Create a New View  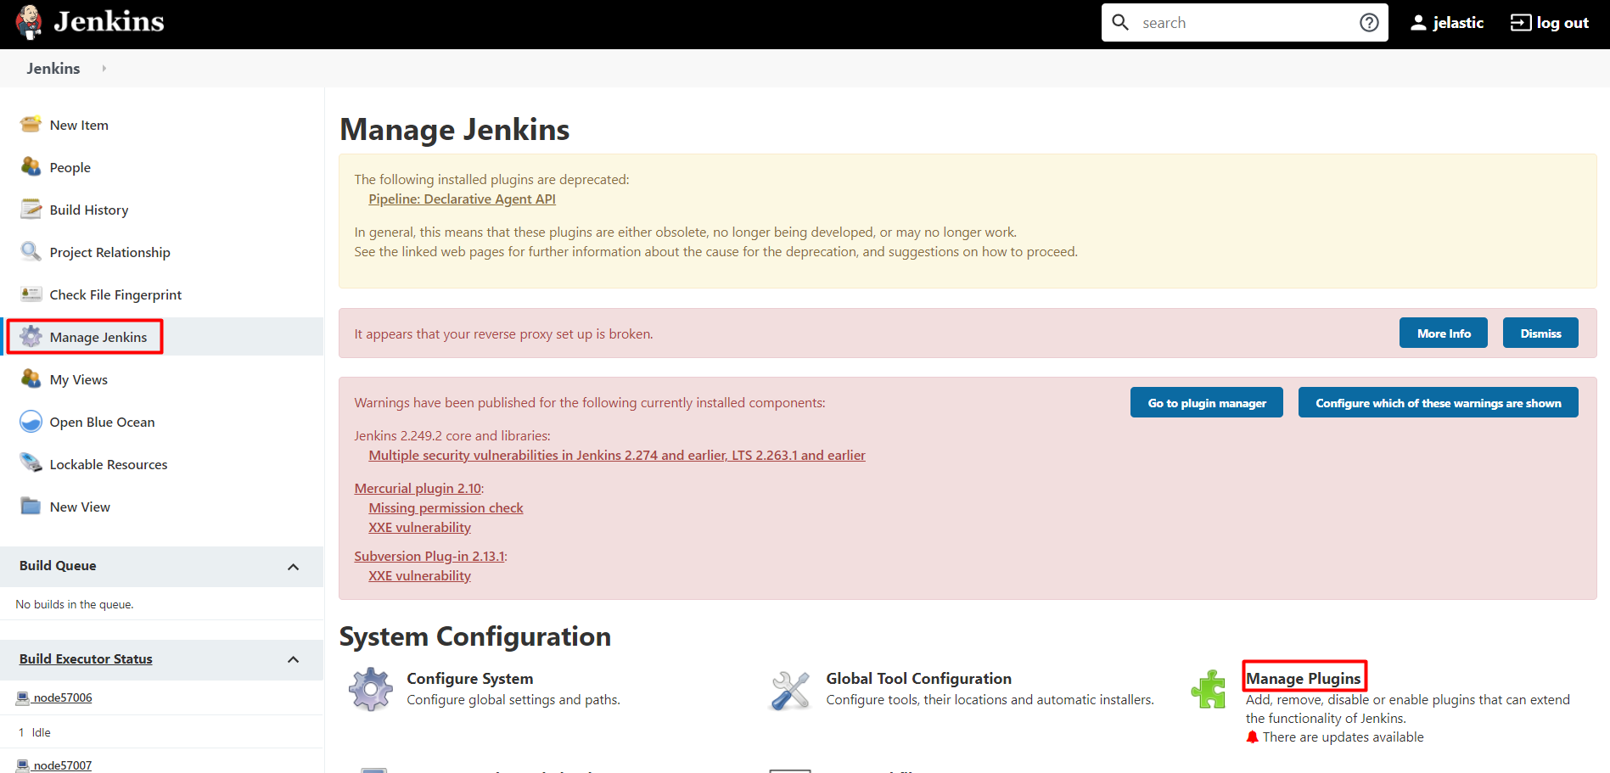pos(79,507)
